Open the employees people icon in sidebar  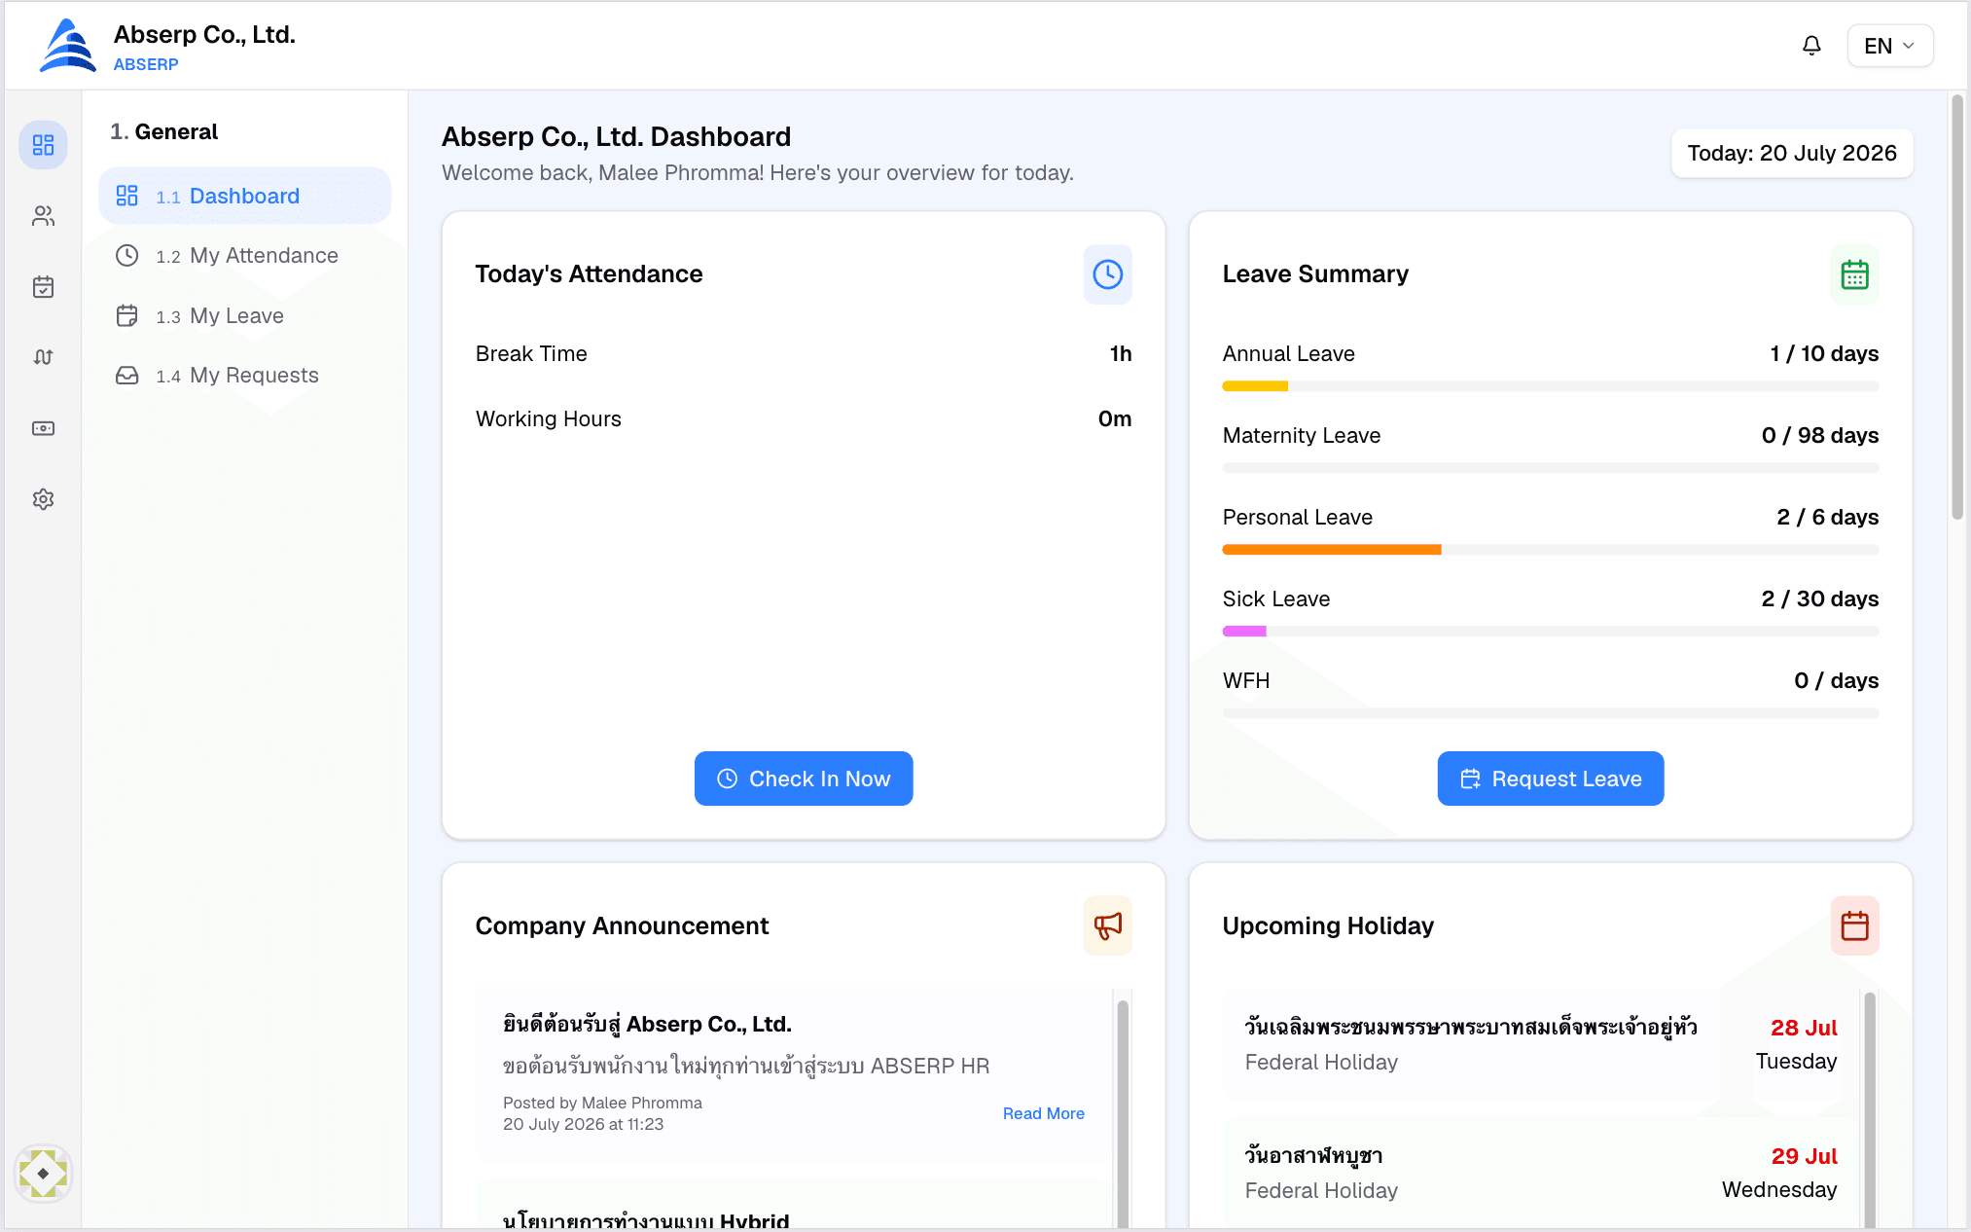click(43, 216)
